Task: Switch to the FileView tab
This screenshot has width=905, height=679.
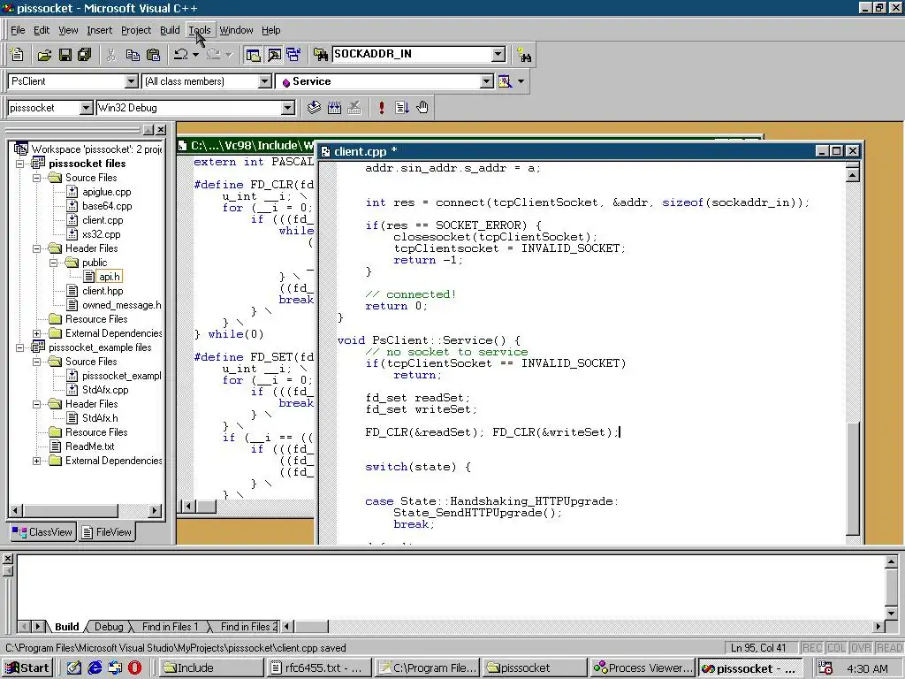Action: (x=106, y=531)
